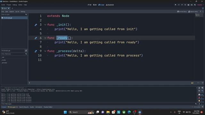The image size is (205, 115).
Task: Stop the running project
Action: point(182,5)
